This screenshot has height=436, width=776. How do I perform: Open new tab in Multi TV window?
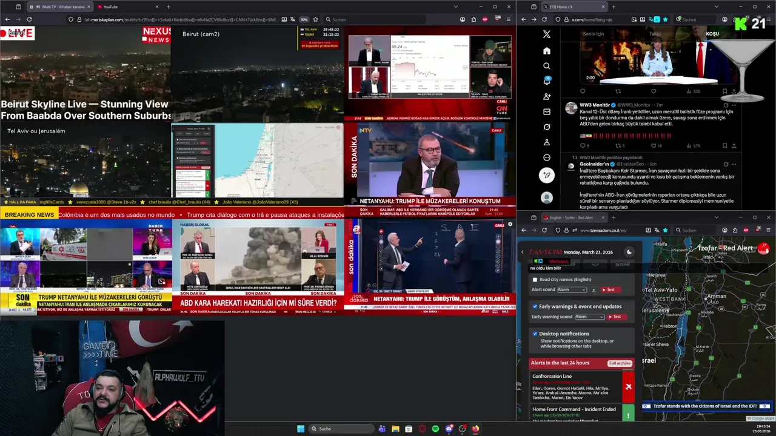click(x=168, y=7)
